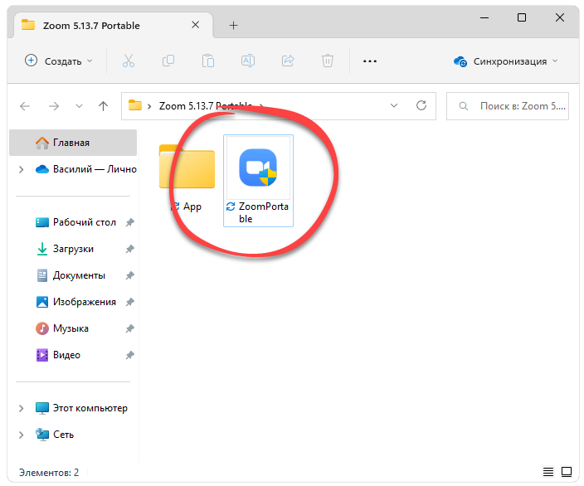Click the folder icon in address bar
This screenshot has height=486, width=584.
135,106
